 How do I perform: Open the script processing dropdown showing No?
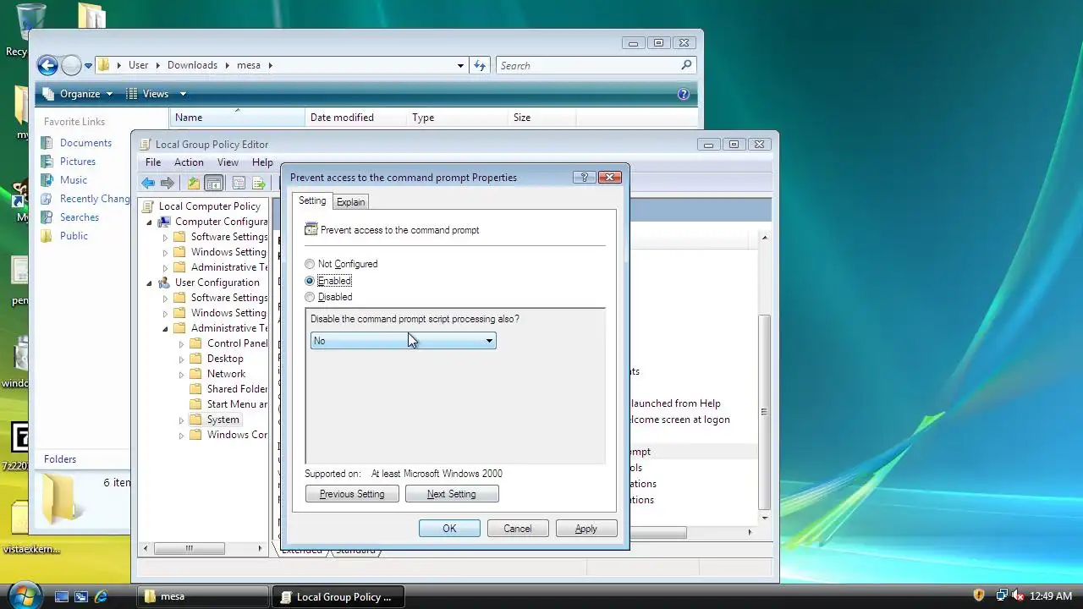pos(403,341)
